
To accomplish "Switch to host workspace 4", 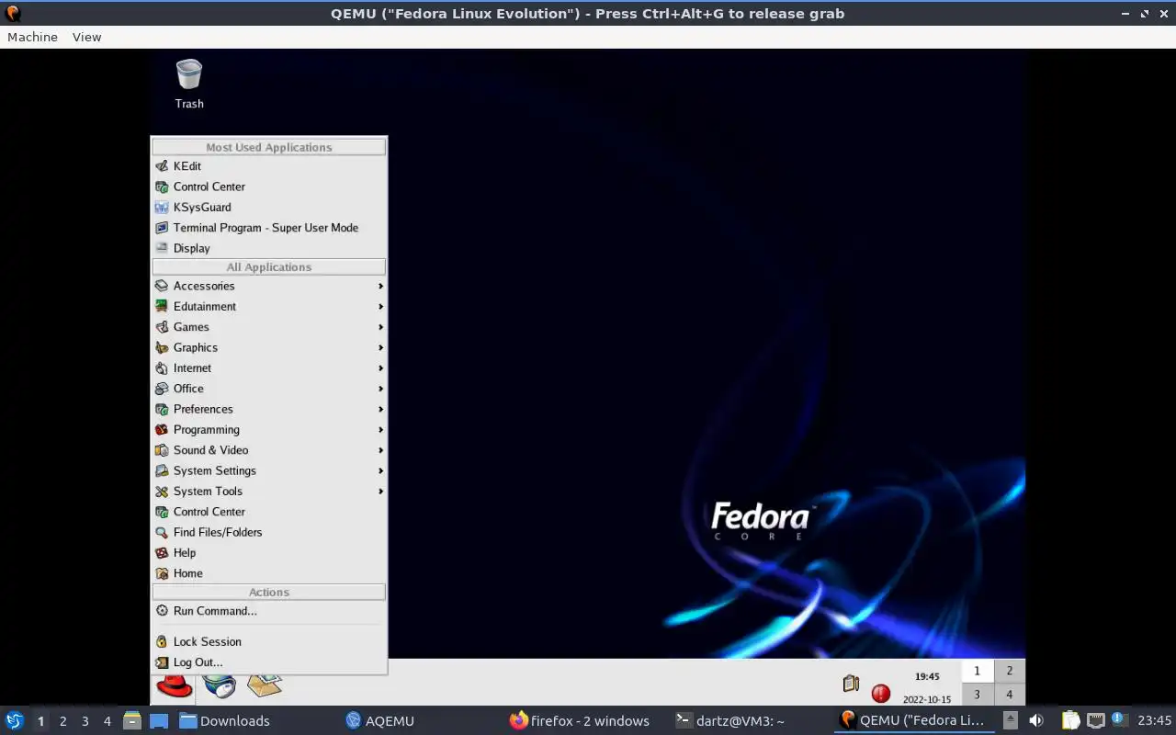I will (x=107, y=721).
